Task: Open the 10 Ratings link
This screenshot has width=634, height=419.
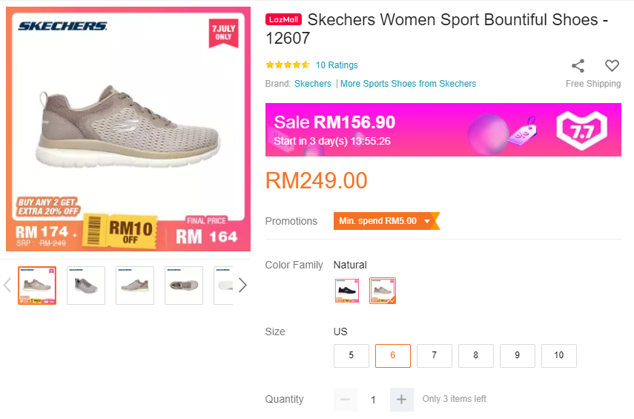Action: click(x=337, y=65)
